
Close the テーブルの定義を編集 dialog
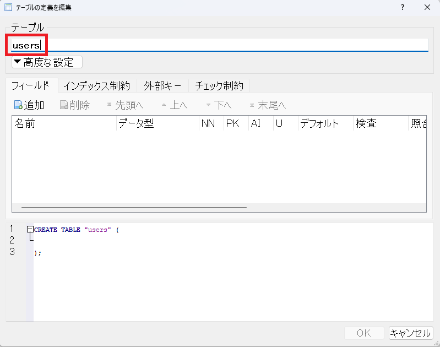[427, 7]
